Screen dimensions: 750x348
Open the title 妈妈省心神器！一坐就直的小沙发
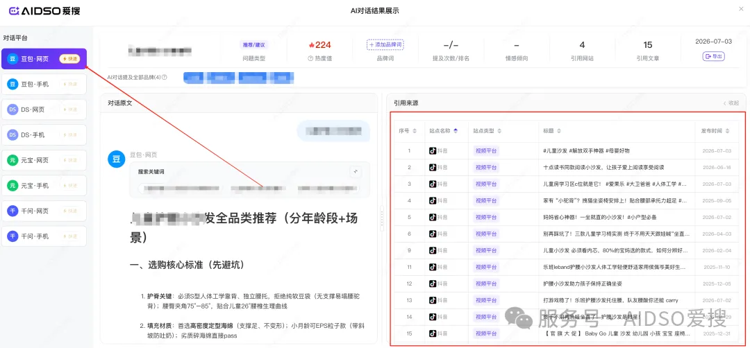click(600, 217)
